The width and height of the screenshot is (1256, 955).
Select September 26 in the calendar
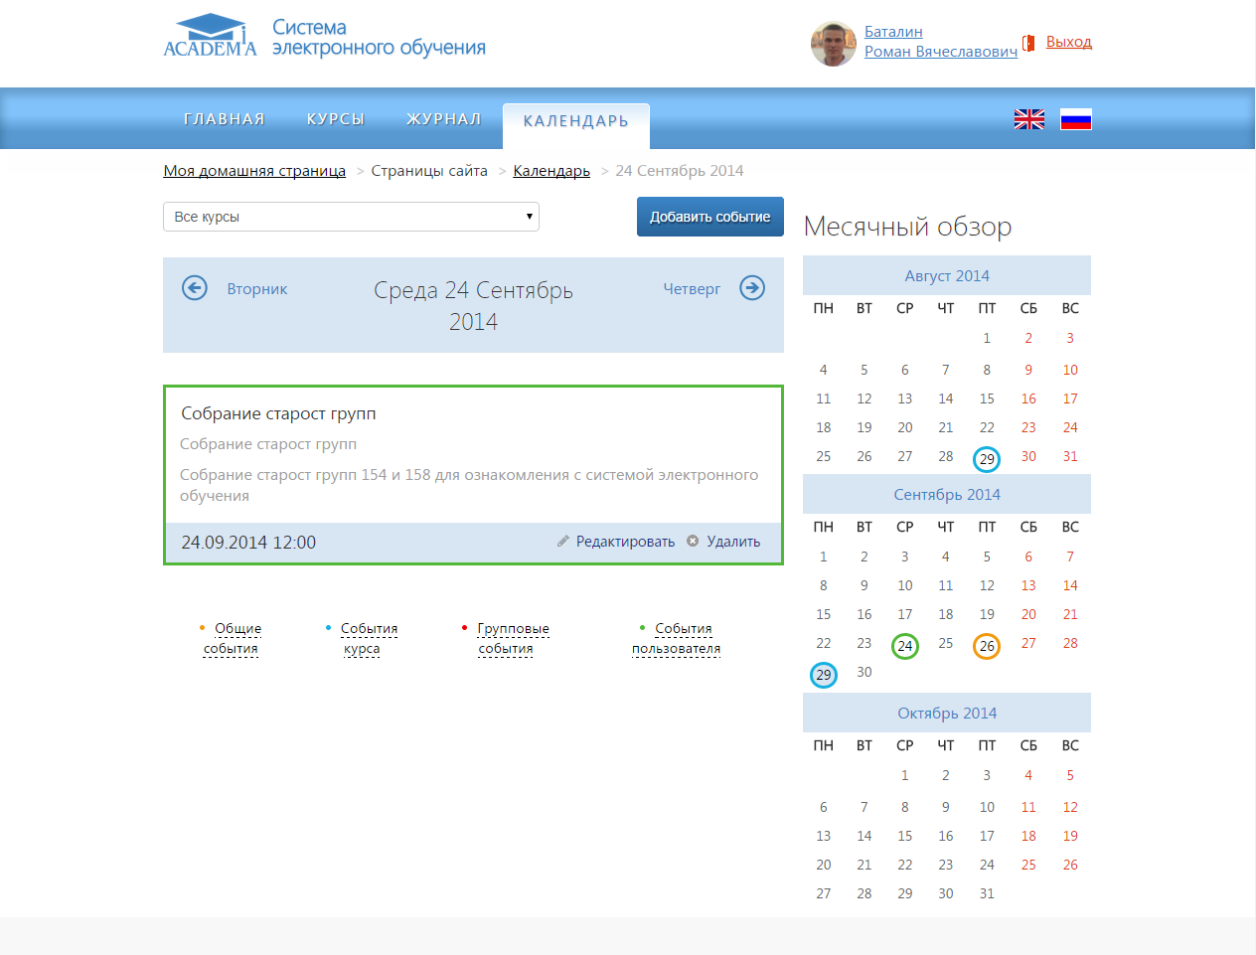click(987, 646)
